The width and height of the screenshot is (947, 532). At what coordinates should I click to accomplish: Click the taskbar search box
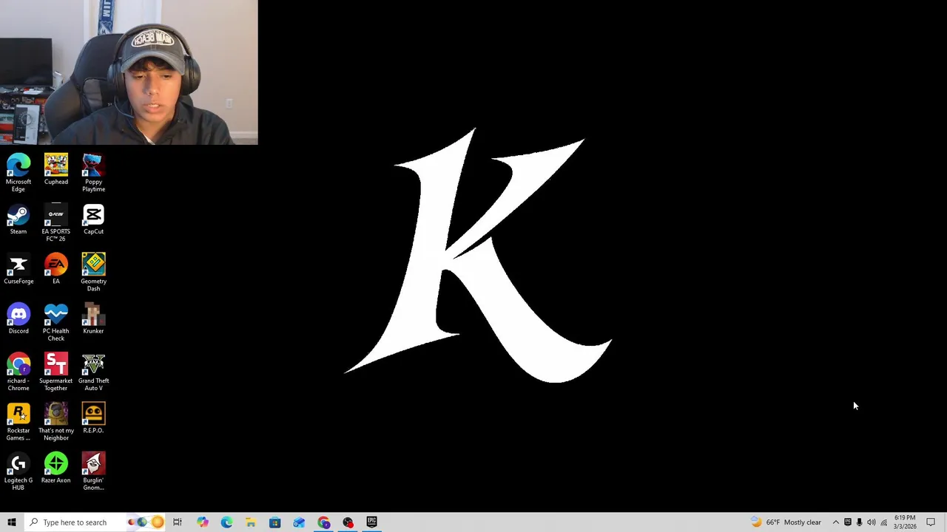[96, 522]
